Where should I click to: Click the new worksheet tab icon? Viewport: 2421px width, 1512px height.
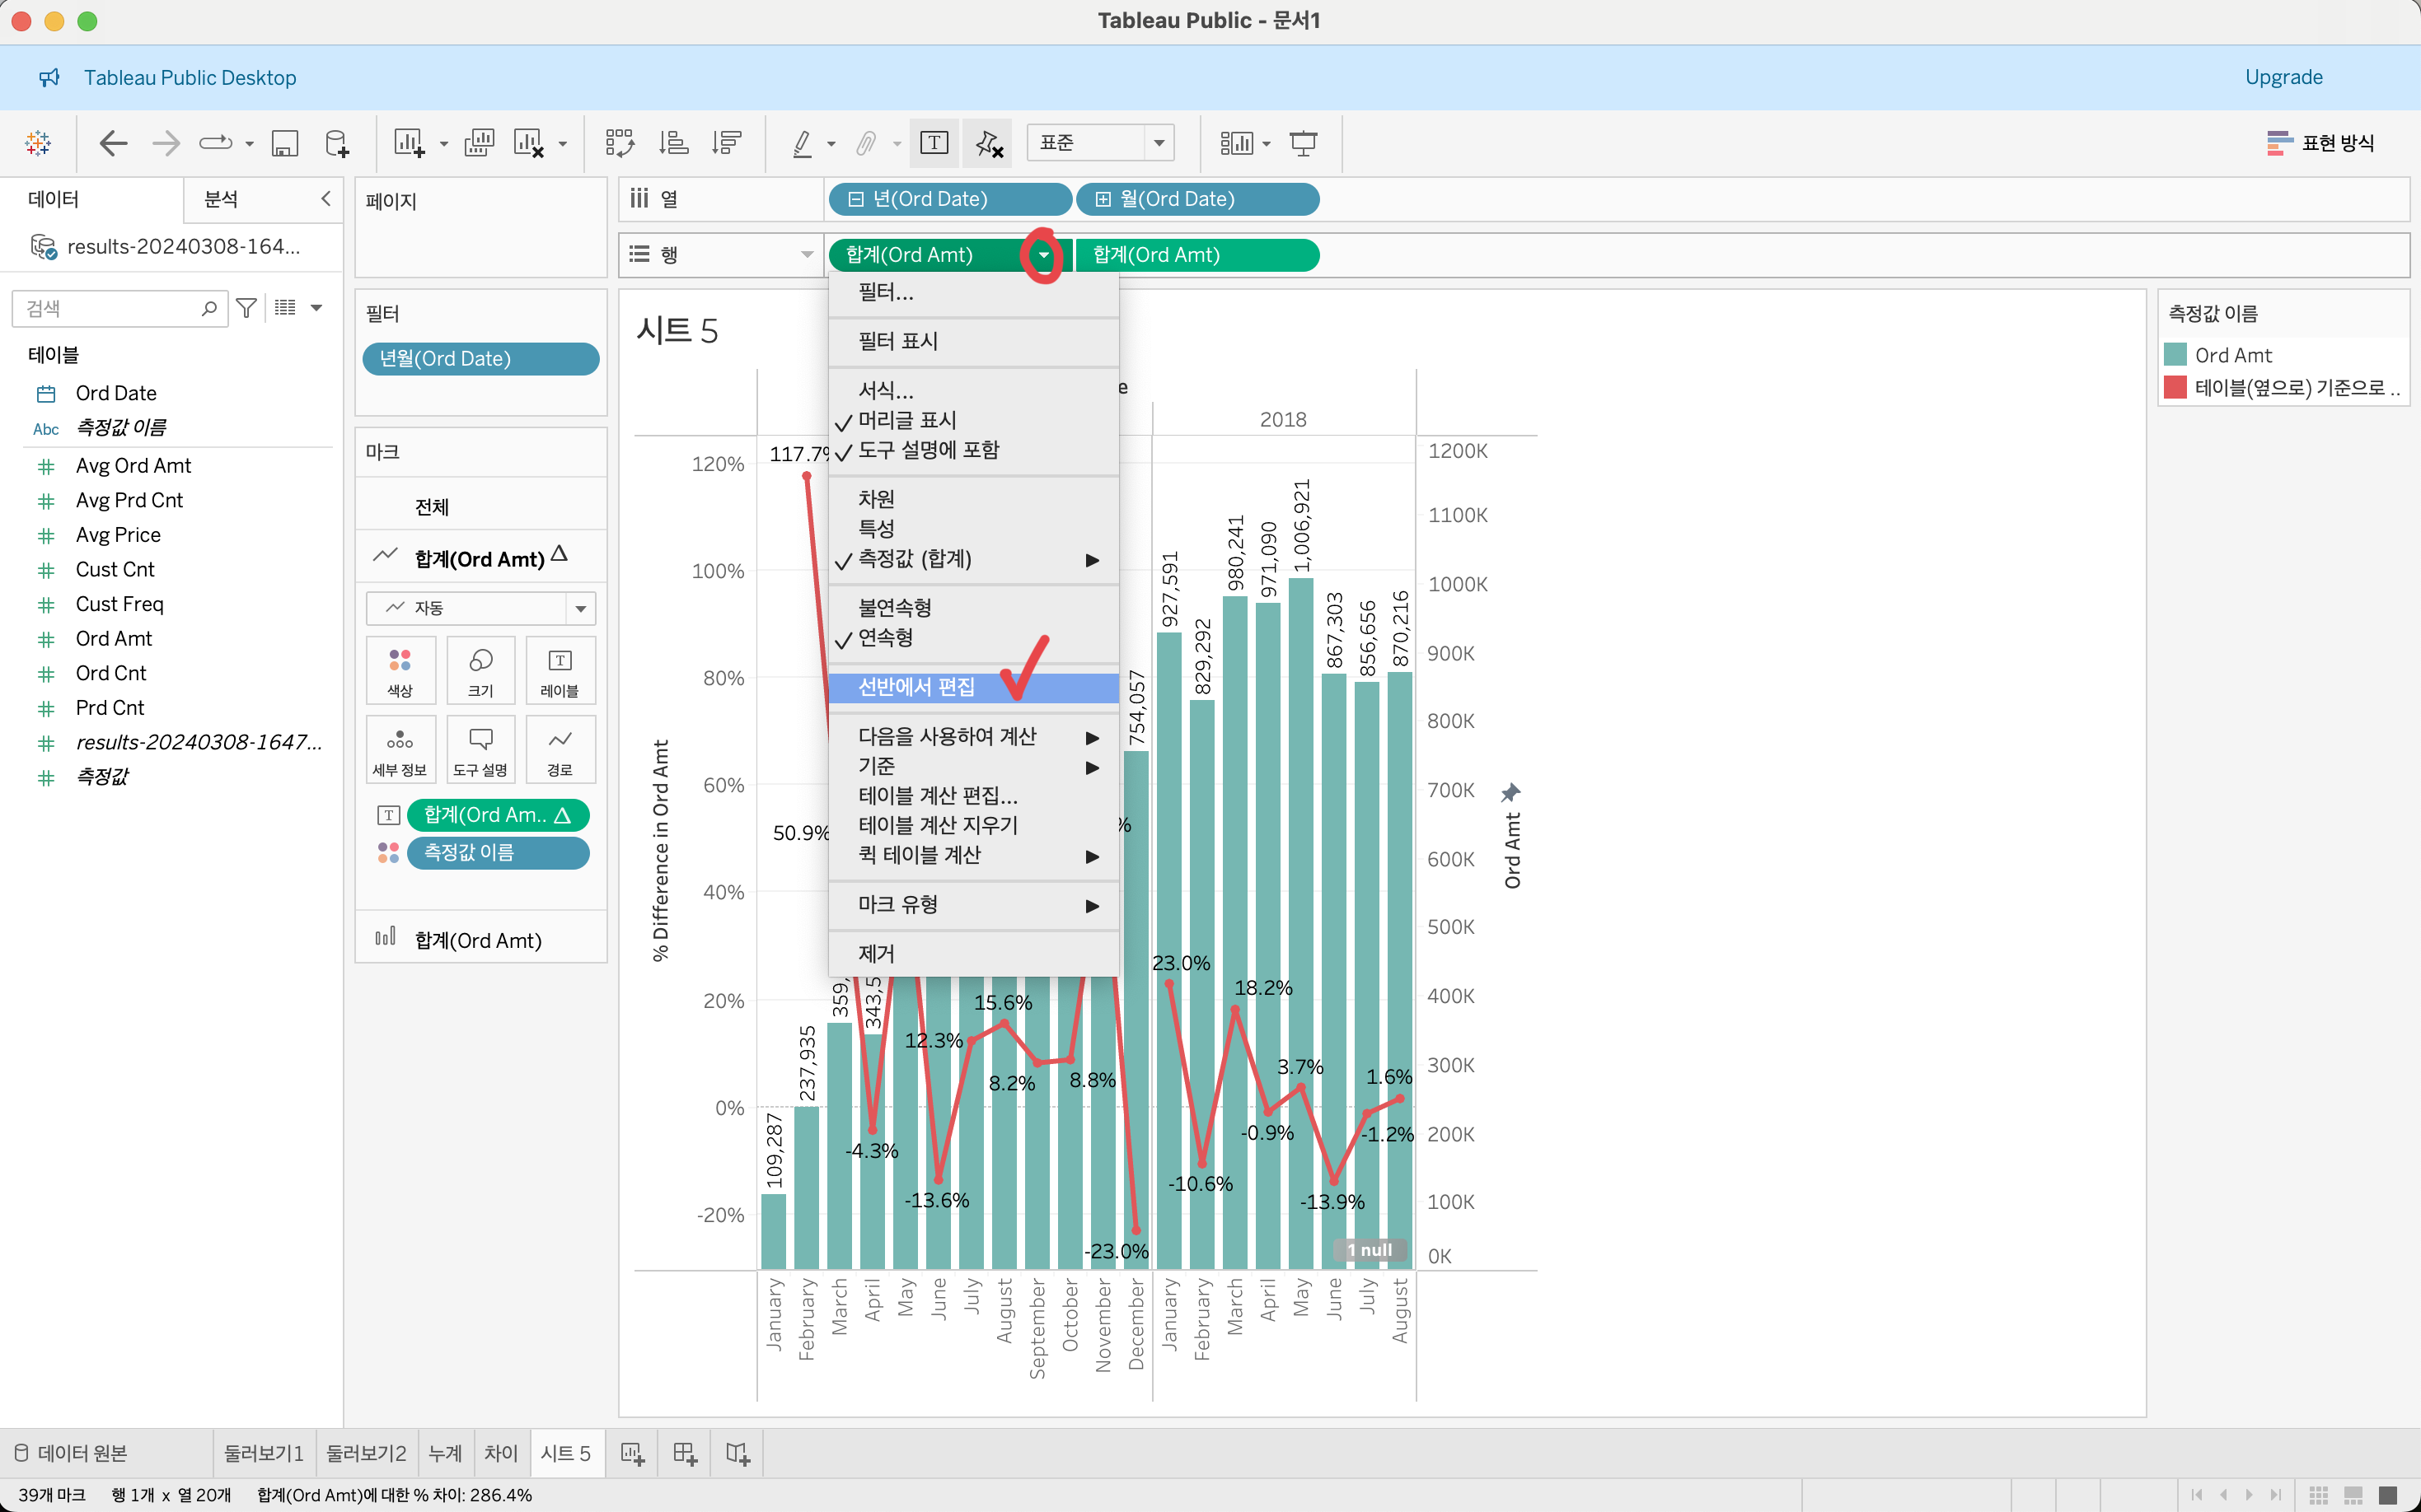point(632,1453)
